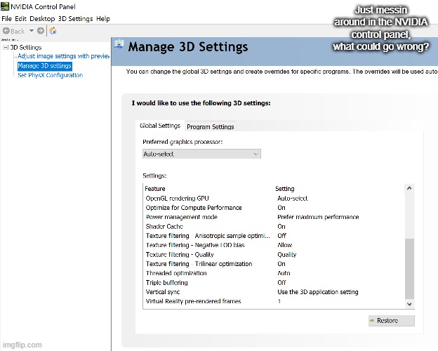The image size is (438, 351).
Task: Click the Auto-select value for OpenGL GPU
Action: (x=292, y=199)
